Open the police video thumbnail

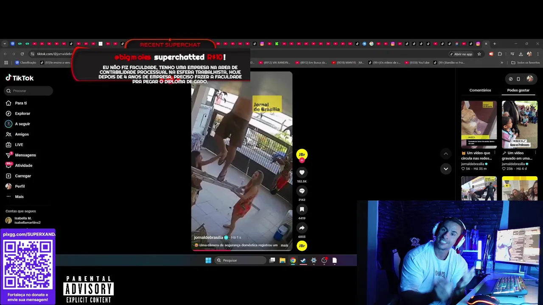point(479,189)
